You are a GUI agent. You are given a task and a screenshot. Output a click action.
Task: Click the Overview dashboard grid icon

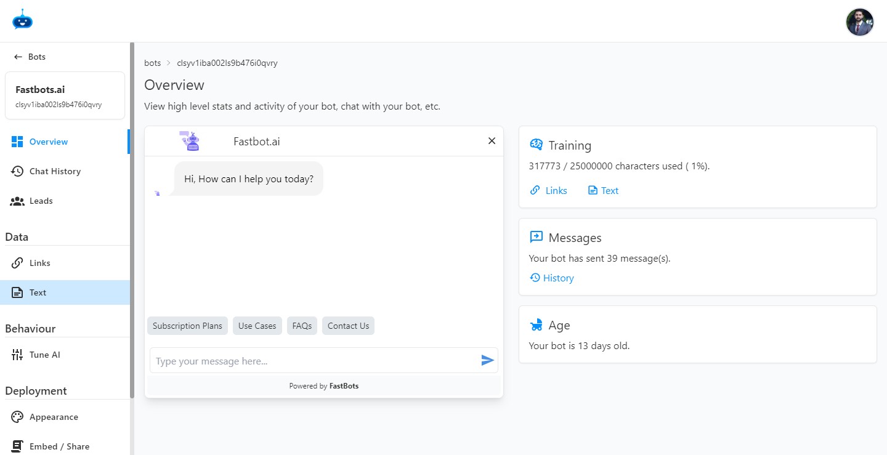[x=17, y=142]
